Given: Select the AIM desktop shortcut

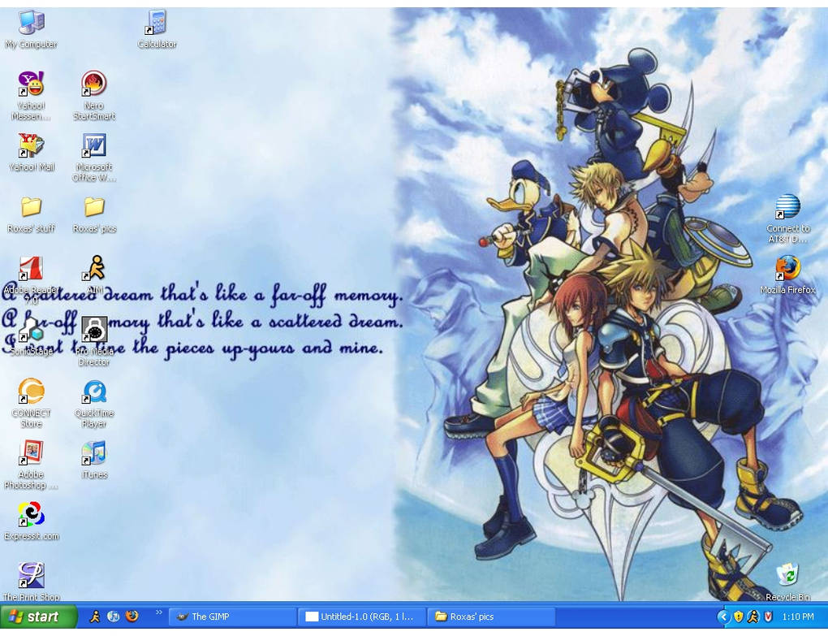Looking at the screenshot, I should click(95, 275).
